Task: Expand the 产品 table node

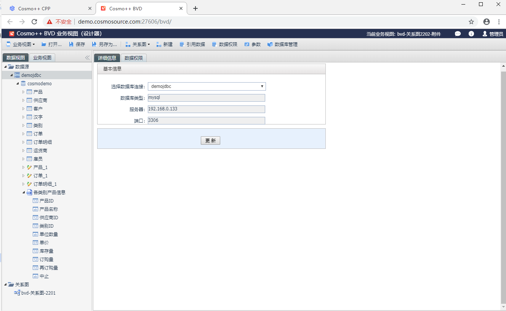Action: (23, 92)
